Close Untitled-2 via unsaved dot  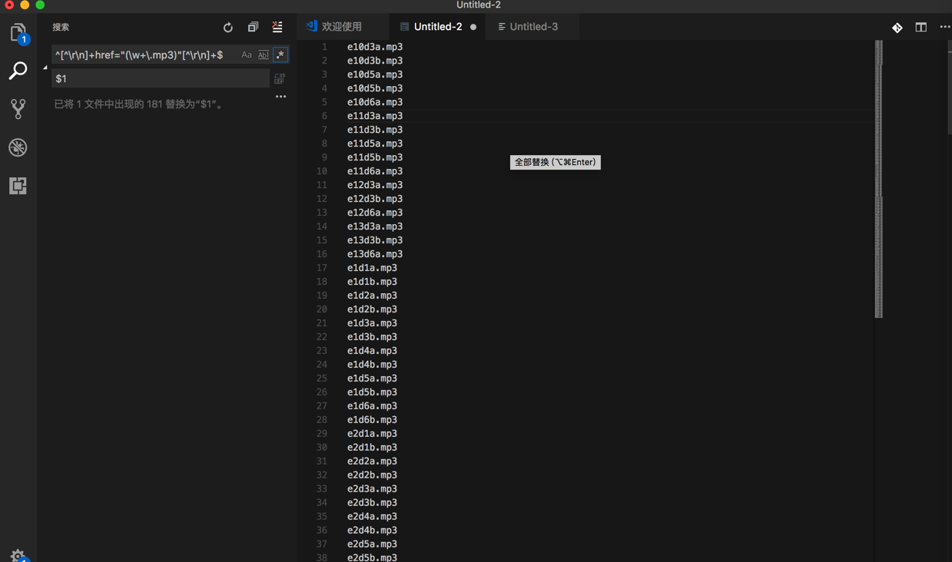(x=473, y=27)
